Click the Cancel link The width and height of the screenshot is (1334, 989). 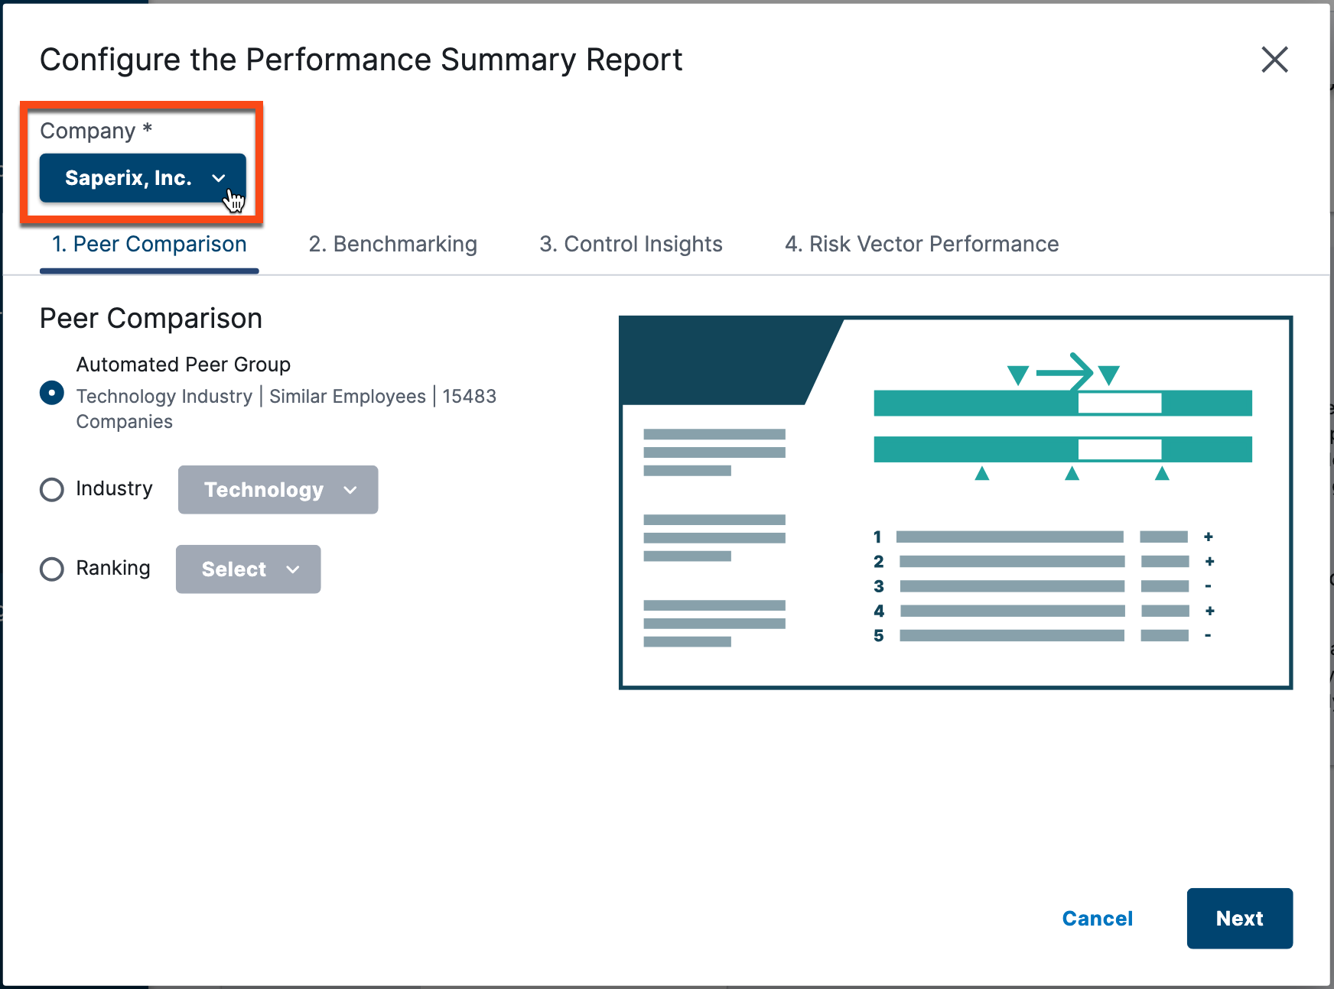[1097, 919]
